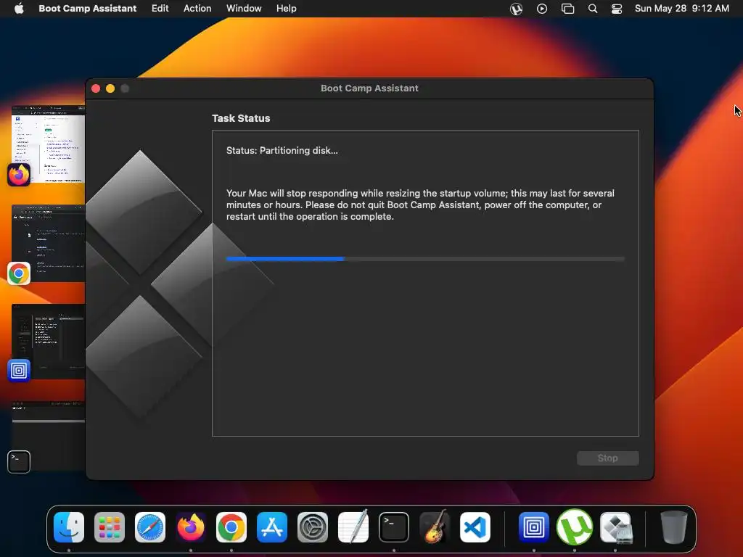This screenshot has height=557, width=743.
Task: Click Boot Camp Assistant icon in Dock
Action: [616, 527]
